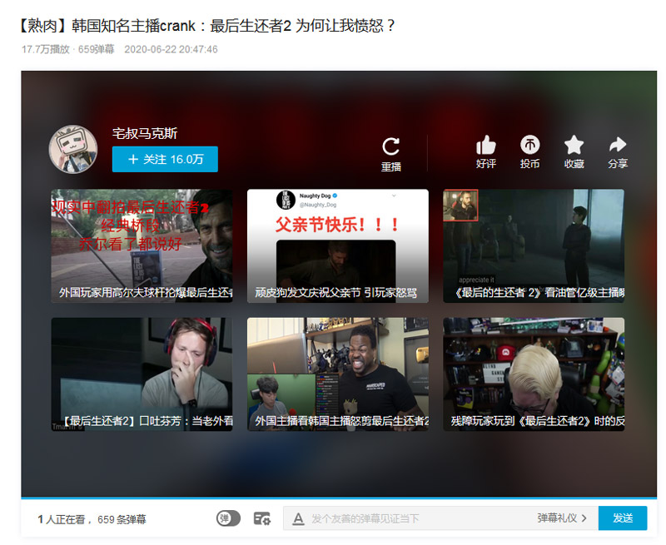Screen dimensions: 666x545
Task: Open 残障玩家 reaction video thumbnail
Action: [x=533, y=374]
